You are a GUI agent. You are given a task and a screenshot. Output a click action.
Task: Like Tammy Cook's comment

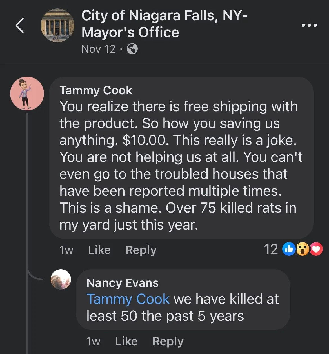coord(99,250)
